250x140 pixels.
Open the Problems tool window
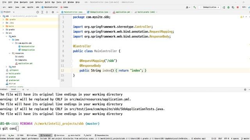tap(32, 135)
